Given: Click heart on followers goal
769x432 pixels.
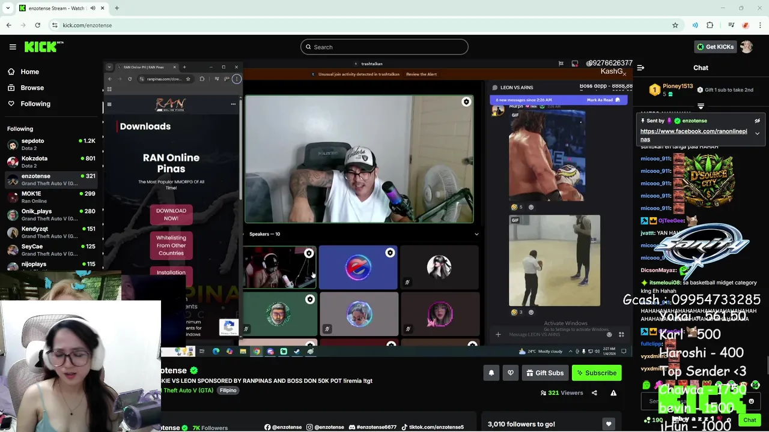Looking at the screenshot, I should [x=609, y=424].
